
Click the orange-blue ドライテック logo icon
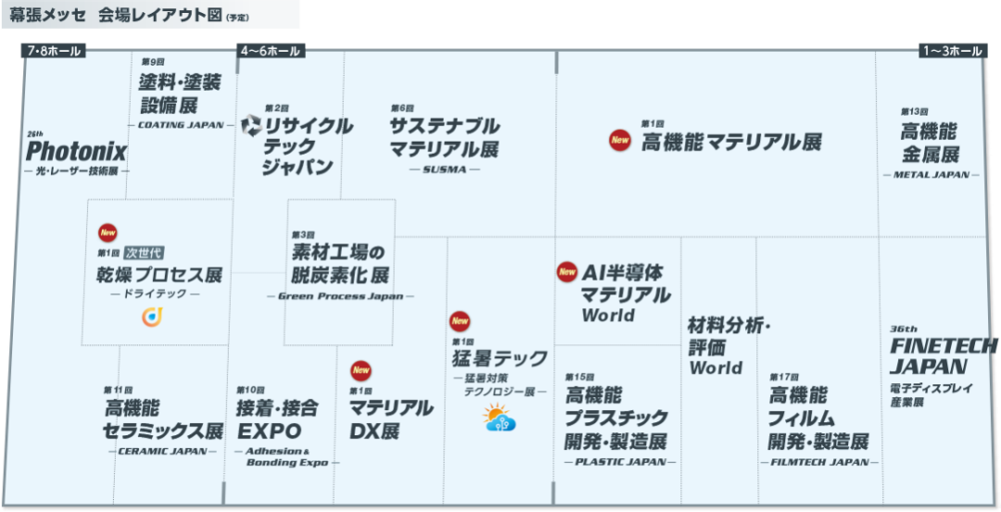pos(152,317)
